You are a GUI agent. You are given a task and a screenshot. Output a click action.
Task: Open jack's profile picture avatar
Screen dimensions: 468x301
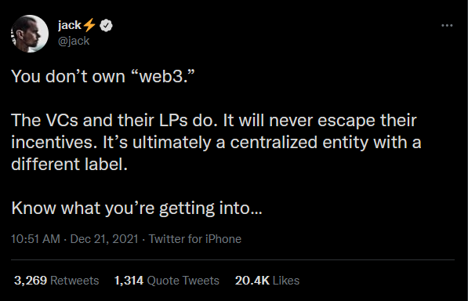[x=30, y=34]
